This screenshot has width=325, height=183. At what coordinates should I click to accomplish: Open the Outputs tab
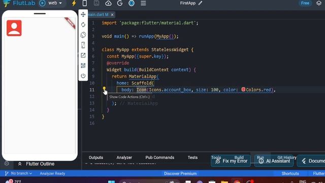point(96,158)
